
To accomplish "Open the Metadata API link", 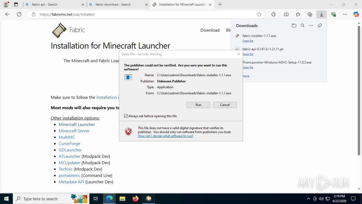I will point(71,182).
